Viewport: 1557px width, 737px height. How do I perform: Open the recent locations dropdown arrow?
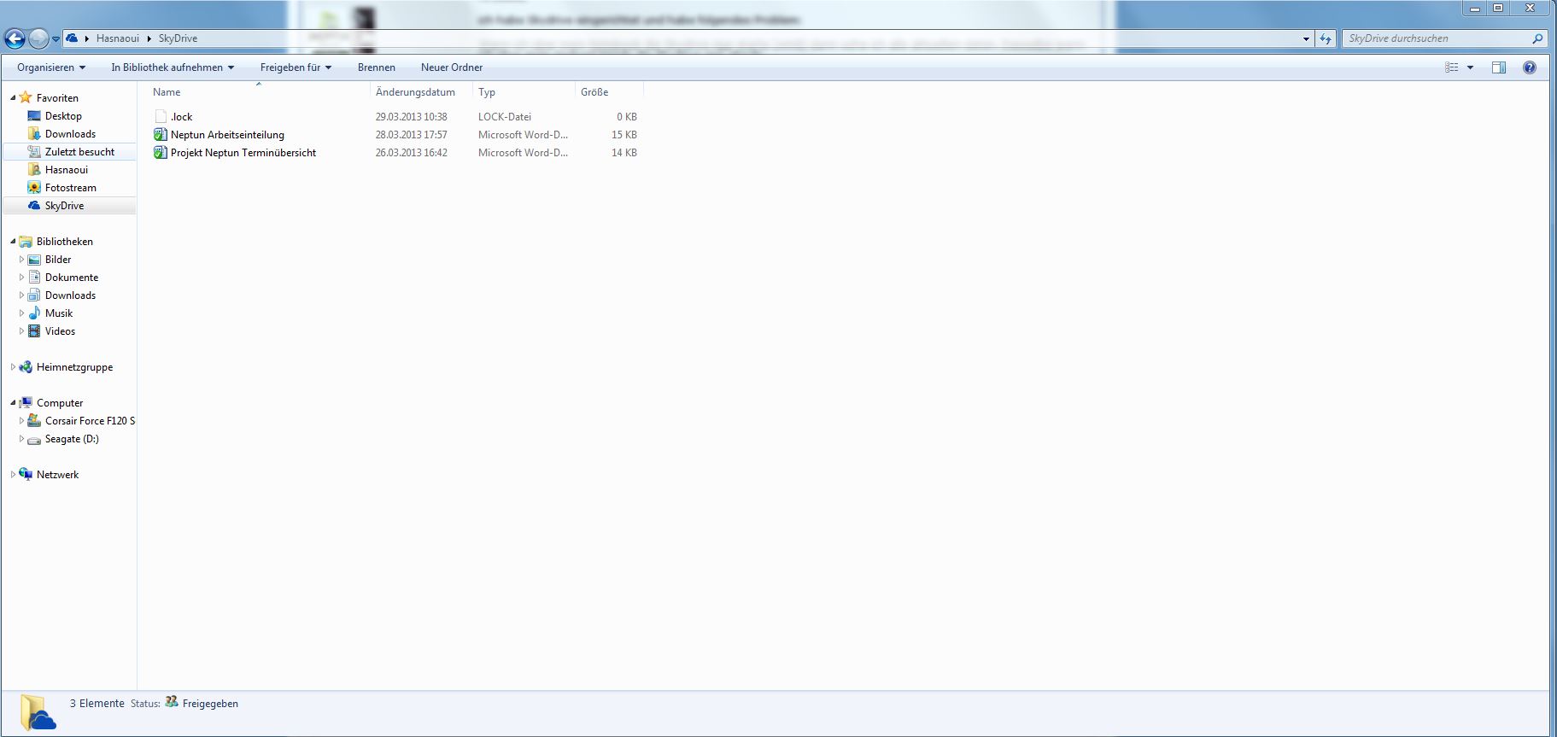56,39
